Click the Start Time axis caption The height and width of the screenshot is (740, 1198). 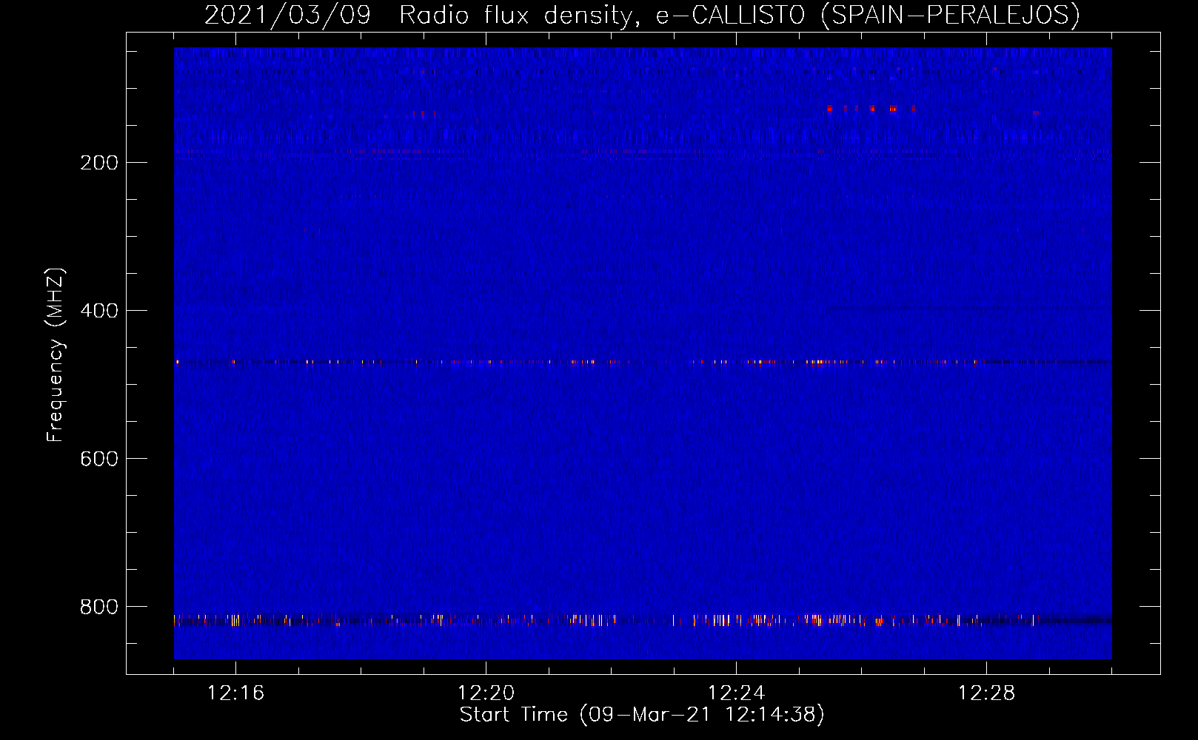pos(642,715)
